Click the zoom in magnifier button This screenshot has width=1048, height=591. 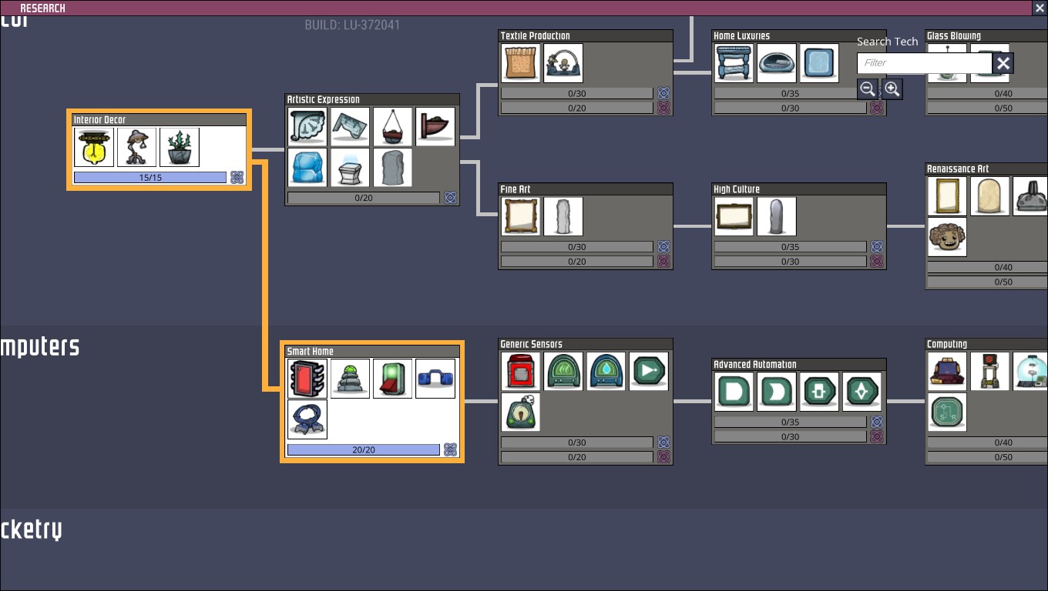(x=892, y=88)
